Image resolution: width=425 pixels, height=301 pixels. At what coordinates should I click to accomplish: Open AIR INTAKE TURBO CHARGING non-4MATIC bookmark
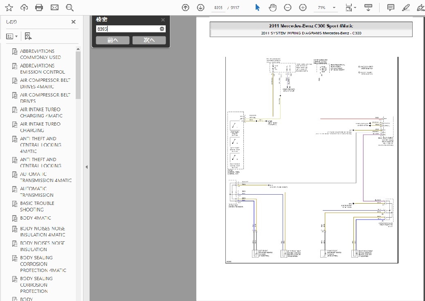[40, 127]
